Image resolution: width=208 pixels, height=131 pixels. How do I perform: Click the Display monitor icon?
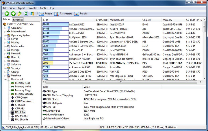[9, 43]
